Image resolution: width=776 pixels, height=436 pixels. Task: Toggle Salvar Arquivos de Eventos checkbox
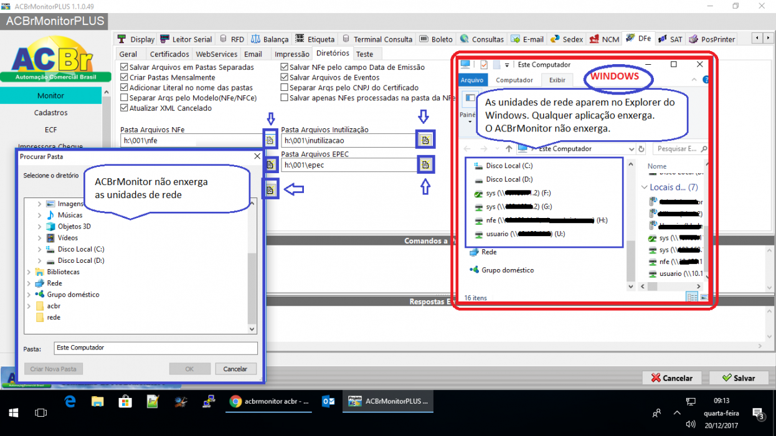coord(285,77)
